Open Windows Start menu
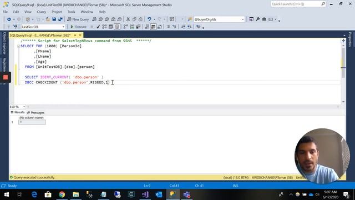 click(x=7, y=194)
